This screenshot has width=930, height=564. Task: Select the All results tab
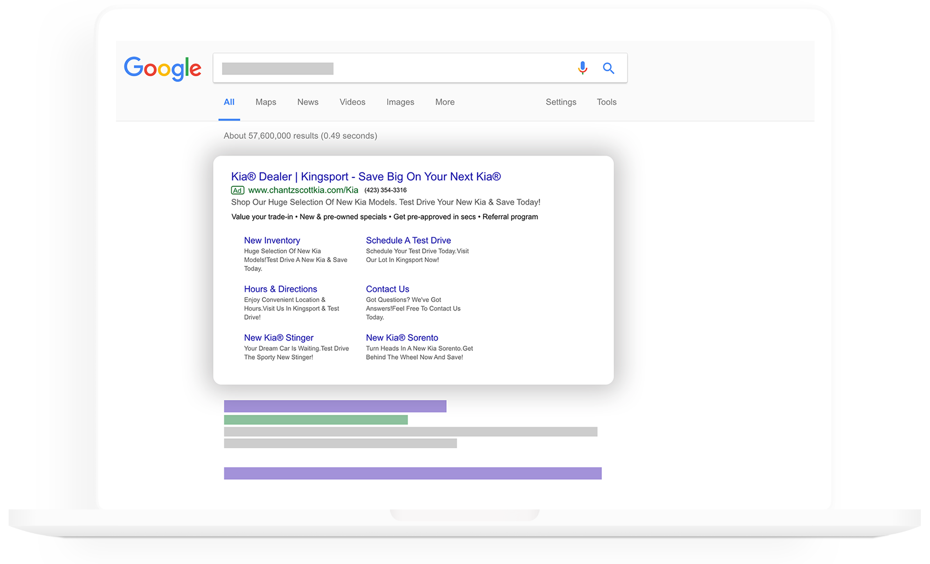pos(229,102)
